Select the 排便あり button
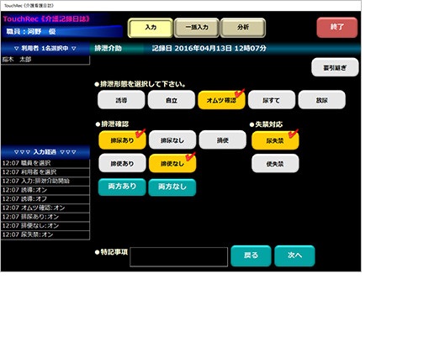This screenshot has width=429, height=358. click(122, 163)
